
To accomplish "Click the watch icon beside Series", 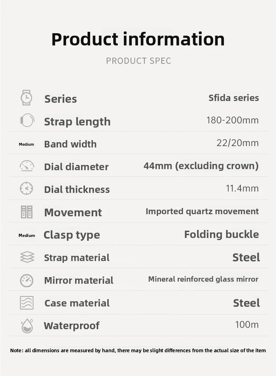I will [x=27, y=97].
